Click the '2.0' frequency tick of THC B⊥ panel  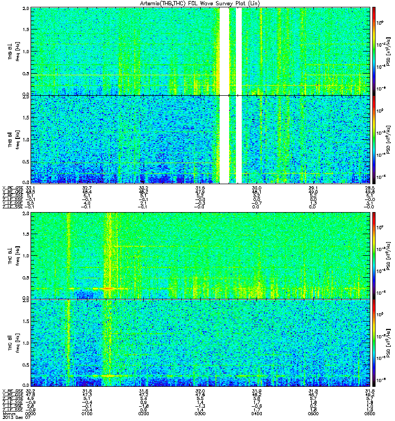click(x=26, y=214)
